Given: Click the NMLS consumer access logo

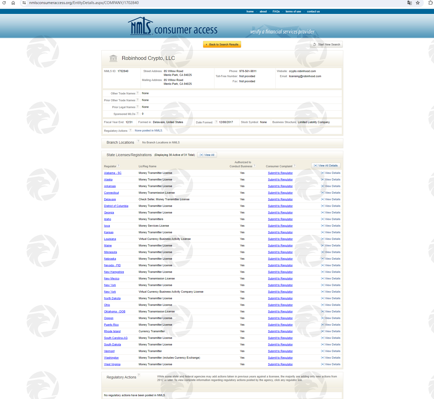Looking at the screenshot, I should click(173, 26).
